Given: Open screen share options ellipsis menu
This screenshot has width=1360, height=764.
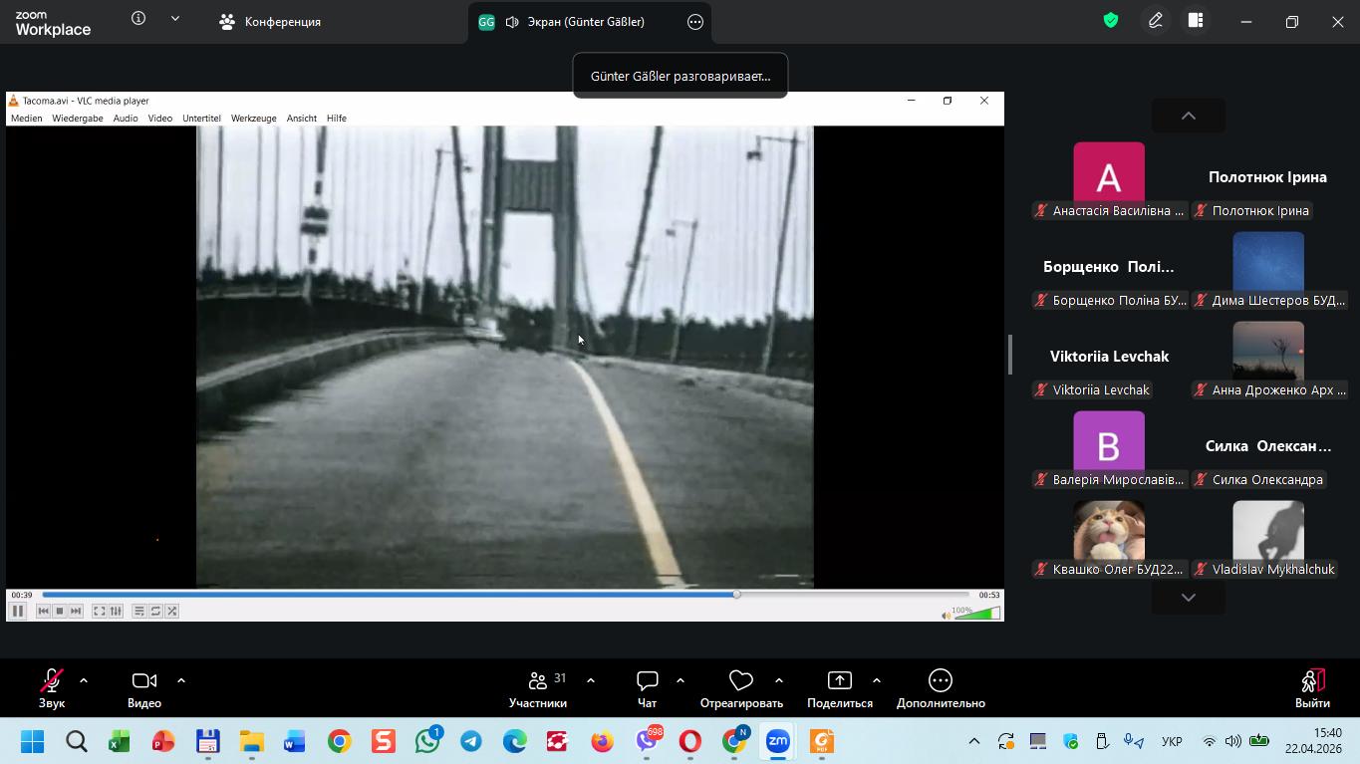Looking at the screenshot, I should pos(695,22).
